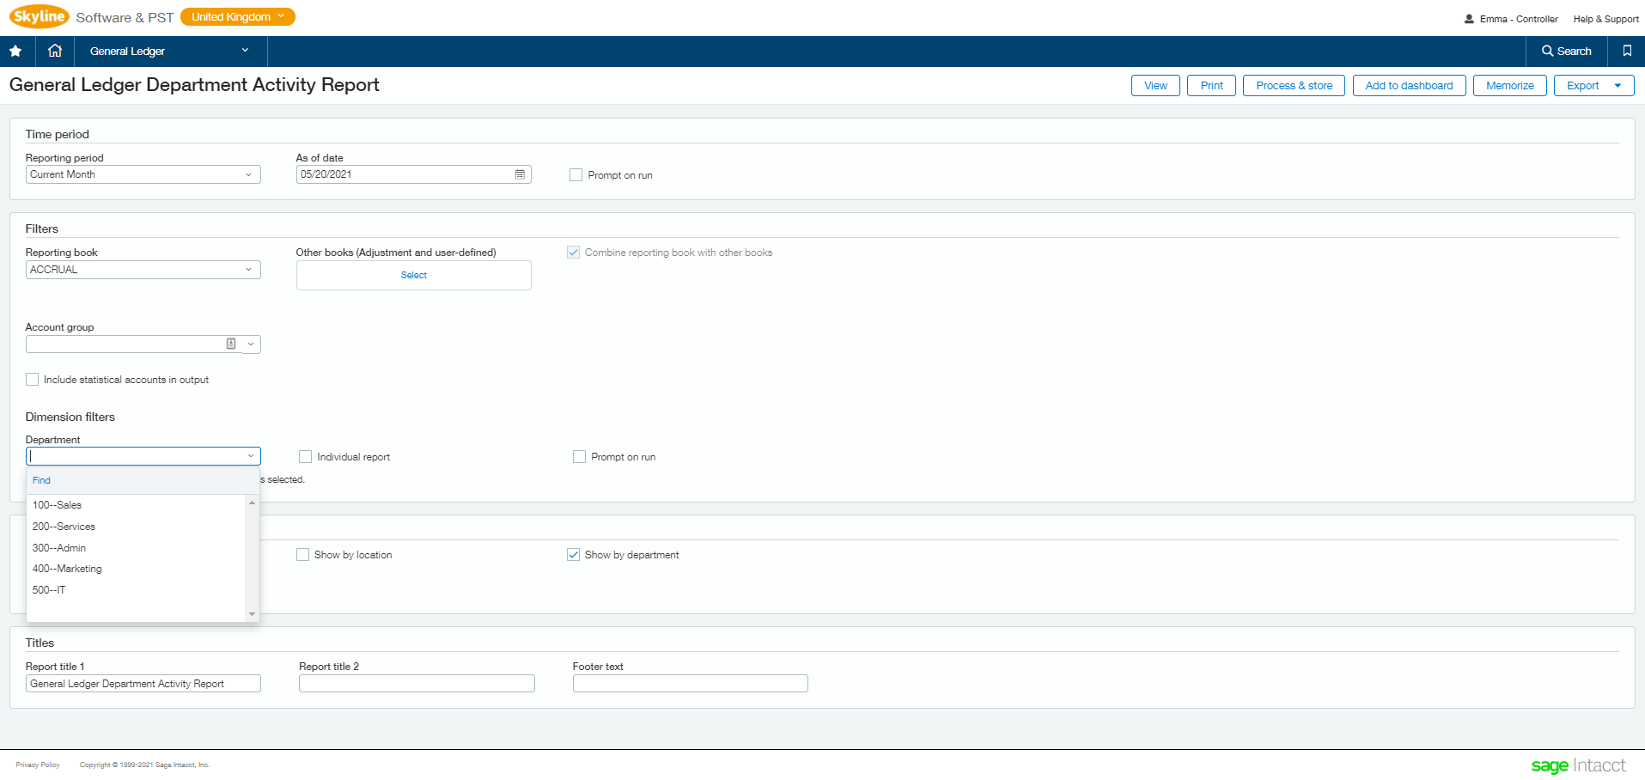The height and width of the screenshot is (780, 1645).
Task: Open the United Kingdom entity selector
Action: [x=237, y=16]
